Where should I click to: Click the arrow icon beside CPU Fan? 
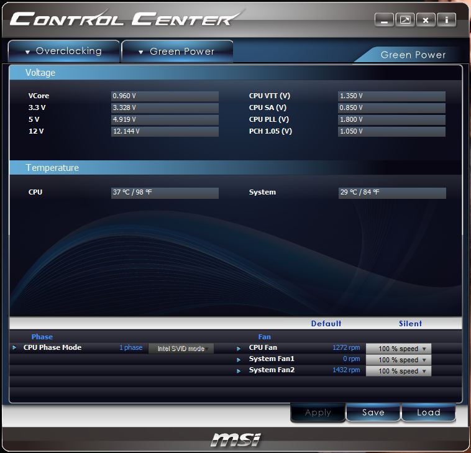[239, 349]
